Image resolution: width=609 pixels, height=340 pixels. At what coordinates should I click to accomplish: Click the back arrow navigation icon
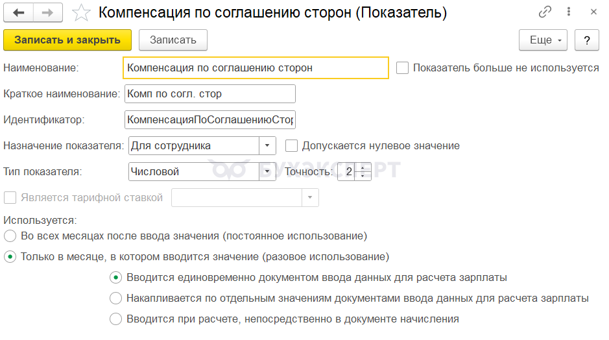pos(19,12)
